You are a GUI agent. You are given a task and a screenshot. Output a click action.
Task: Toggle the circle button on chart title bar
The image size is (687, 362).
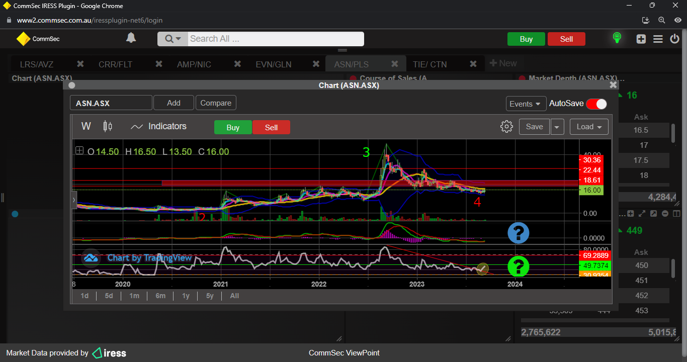click(72, 85)
